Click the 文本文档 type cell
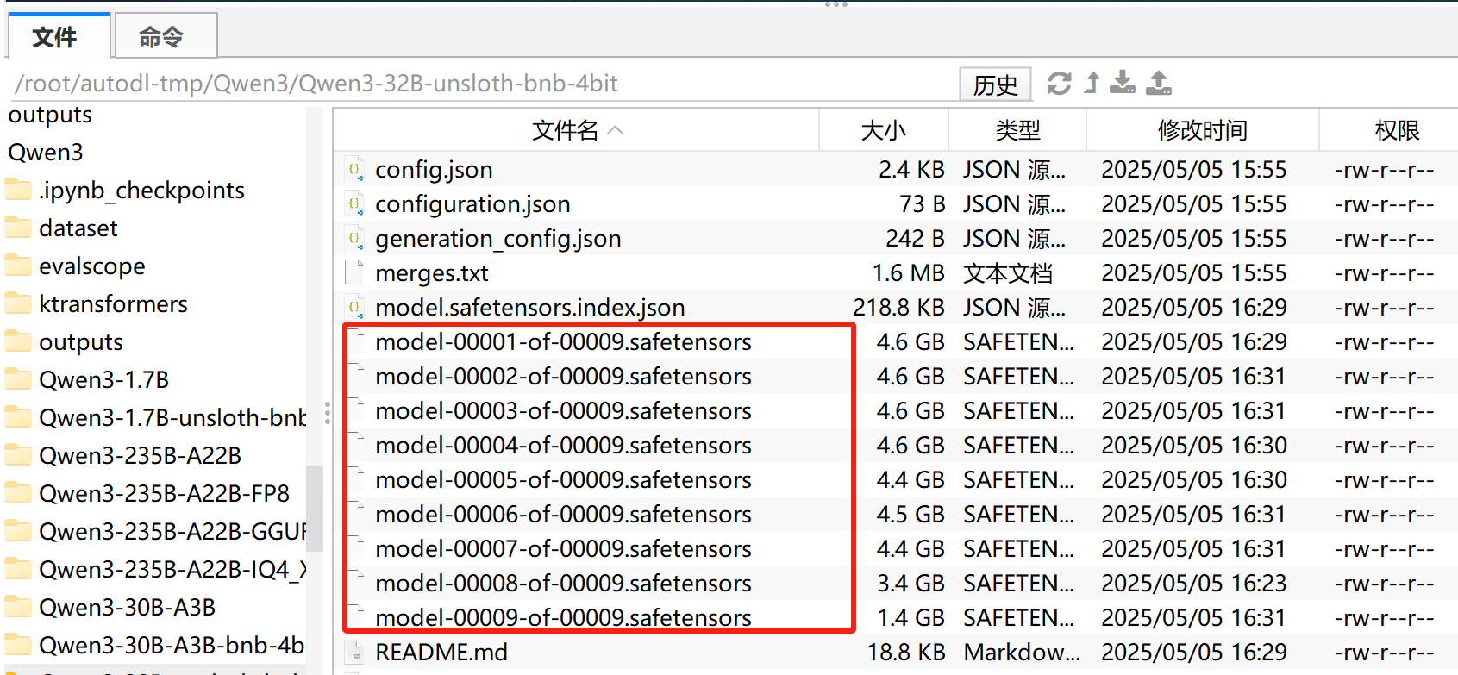Screen dimensions: 1458x675 (x=1008, y=273)
